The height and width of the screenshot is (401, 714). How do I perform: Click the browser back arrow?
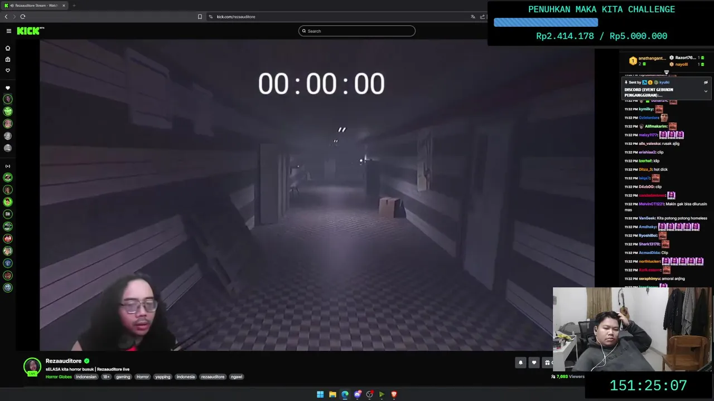[6, 17]
